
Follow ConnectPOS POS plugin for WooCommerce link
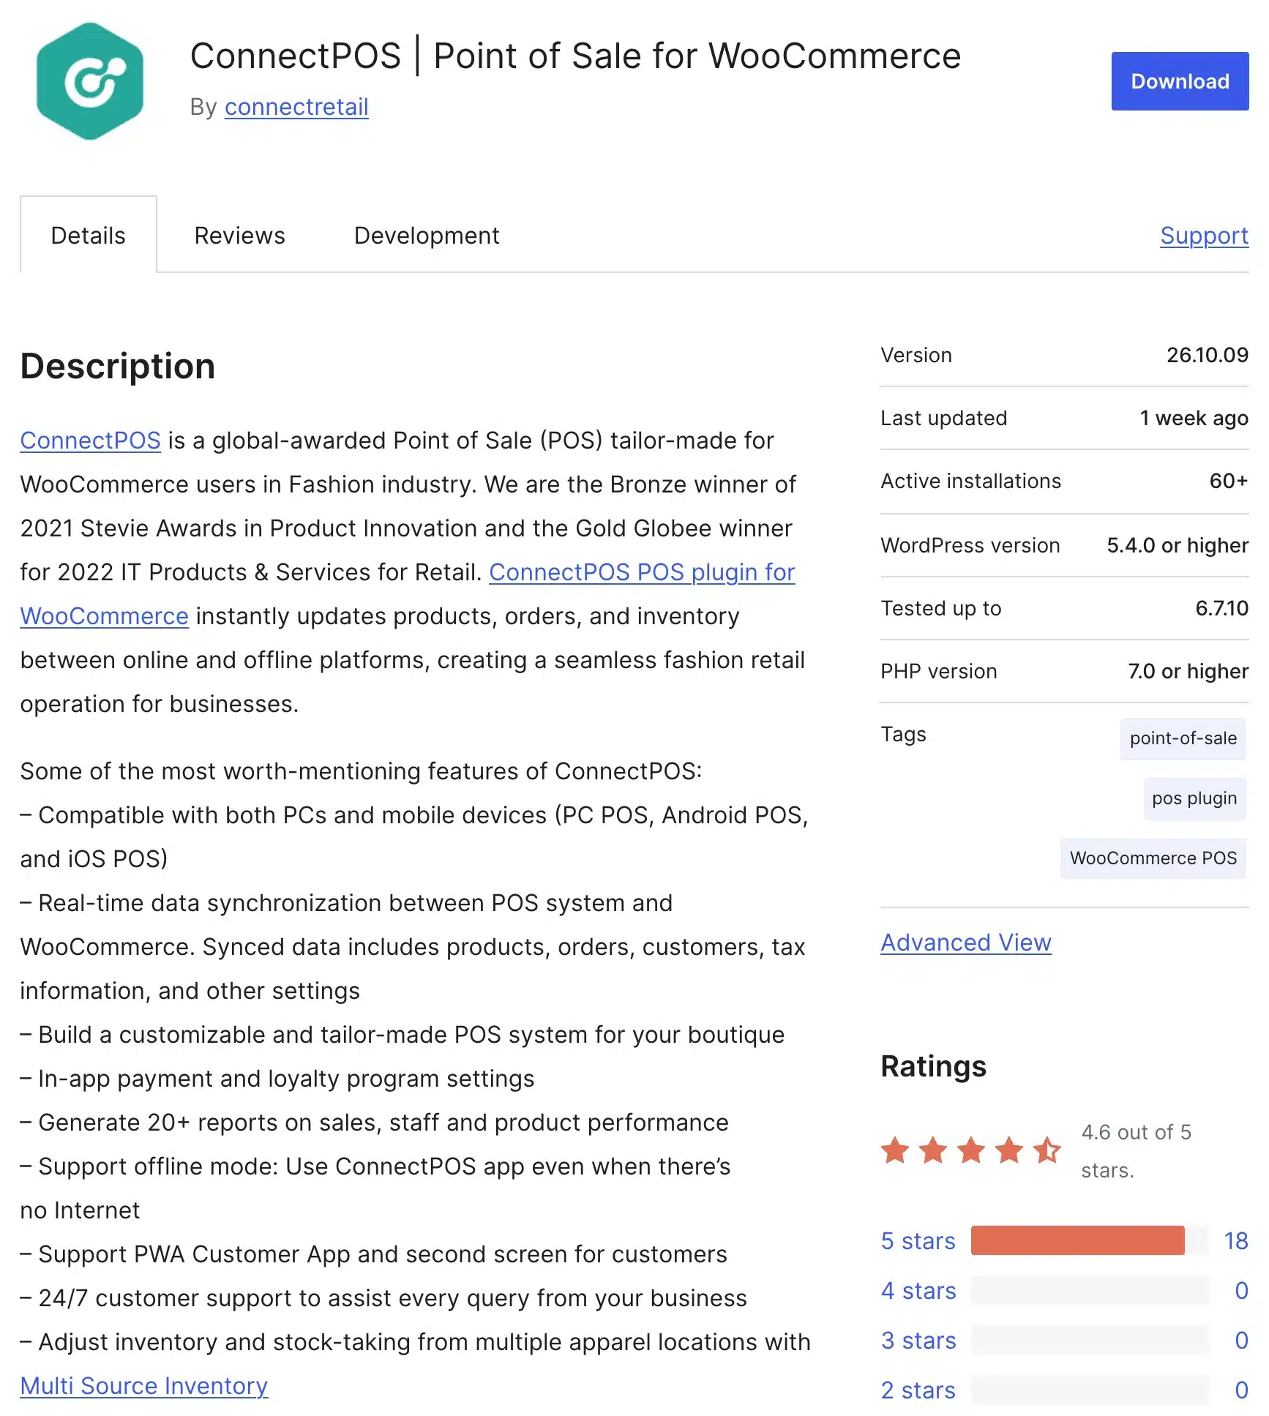tap(641, 572)
